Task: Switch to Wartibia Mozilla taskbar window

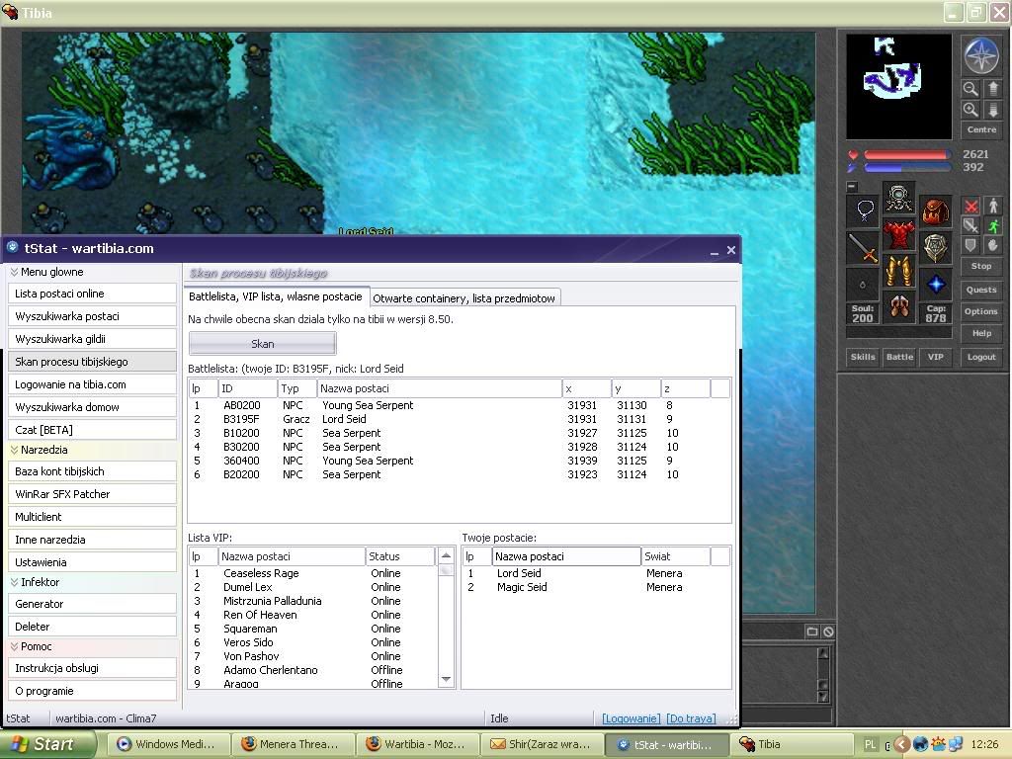Action: pyautogui.click(x=416, y=744)
